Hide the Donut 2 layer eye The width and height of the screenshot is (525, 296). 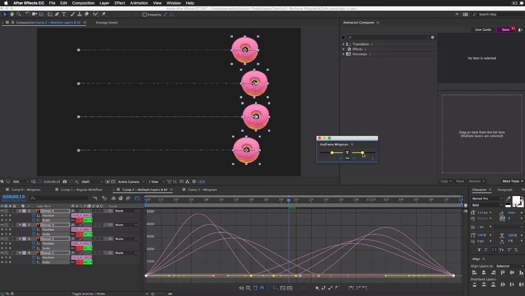2,239
